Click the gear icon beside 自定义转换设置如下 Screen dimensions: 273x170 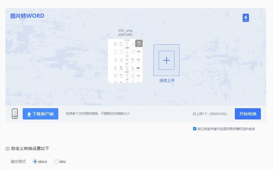8,149
